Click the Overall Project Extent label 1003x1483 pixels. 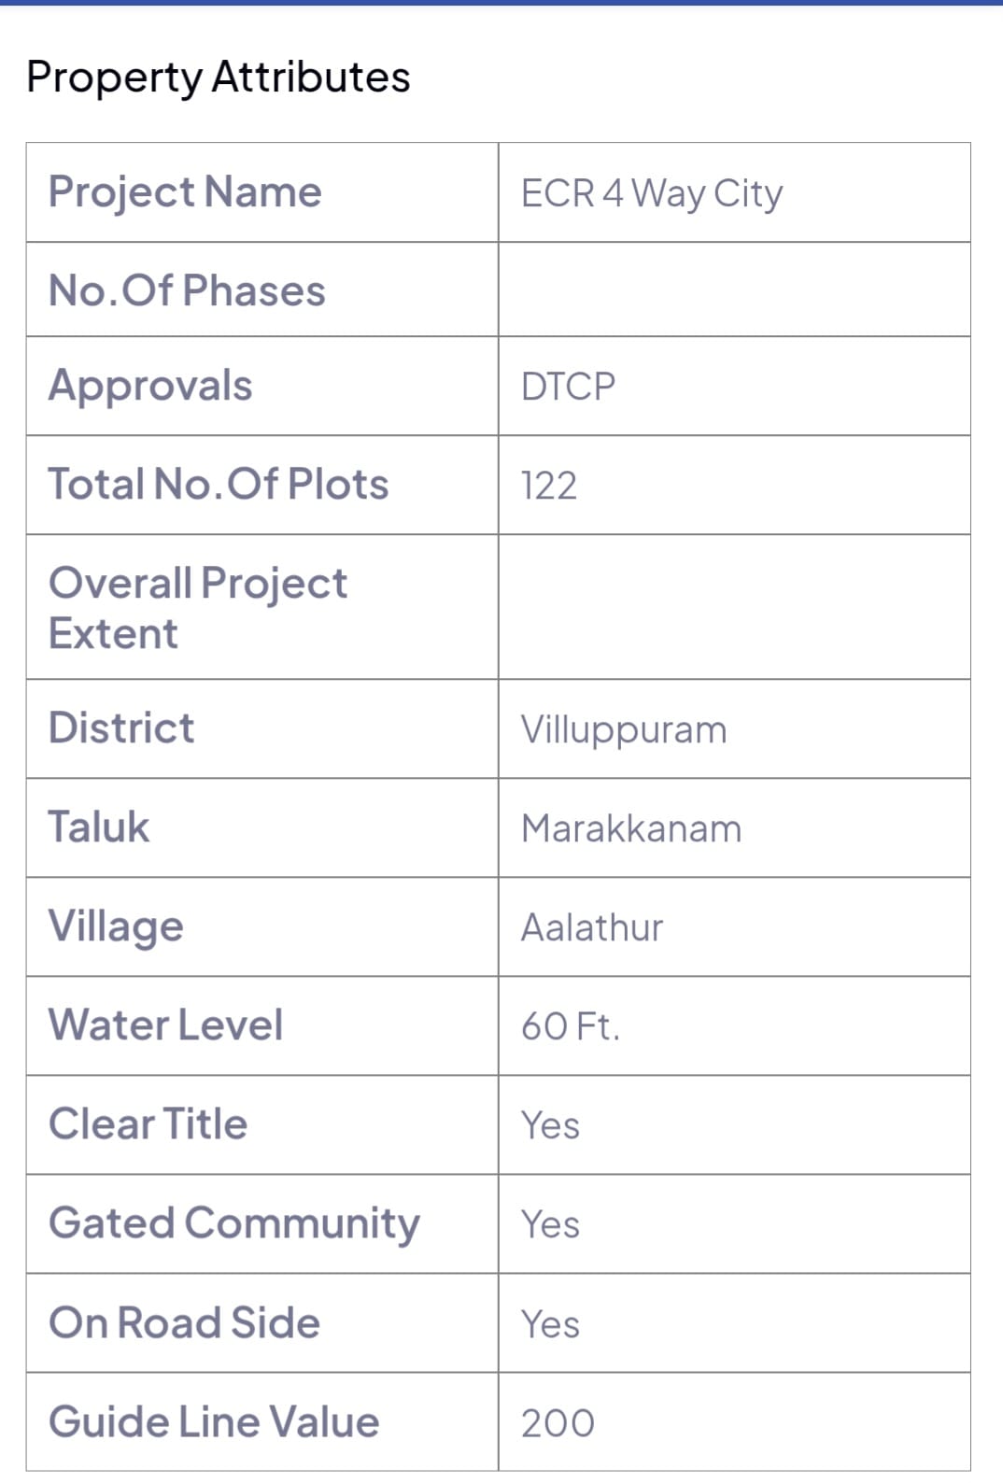197,607
